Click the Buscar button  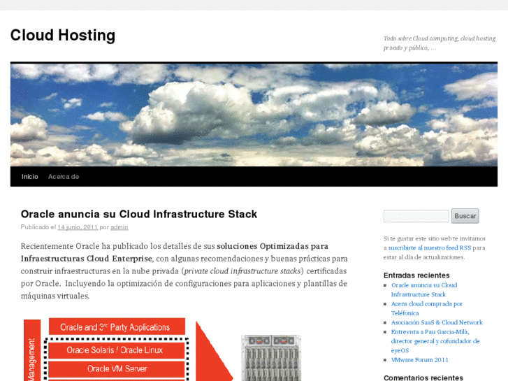coord(465,216)
